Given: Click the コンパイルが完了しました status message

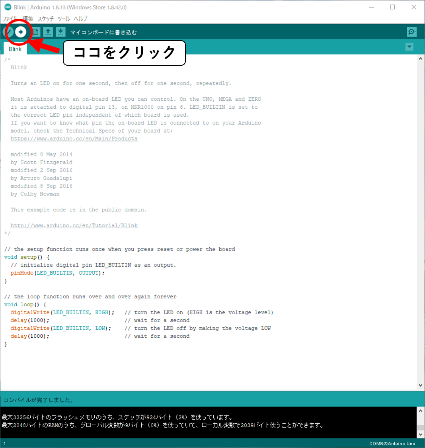Looking at the screenshot, I should 38,400.
